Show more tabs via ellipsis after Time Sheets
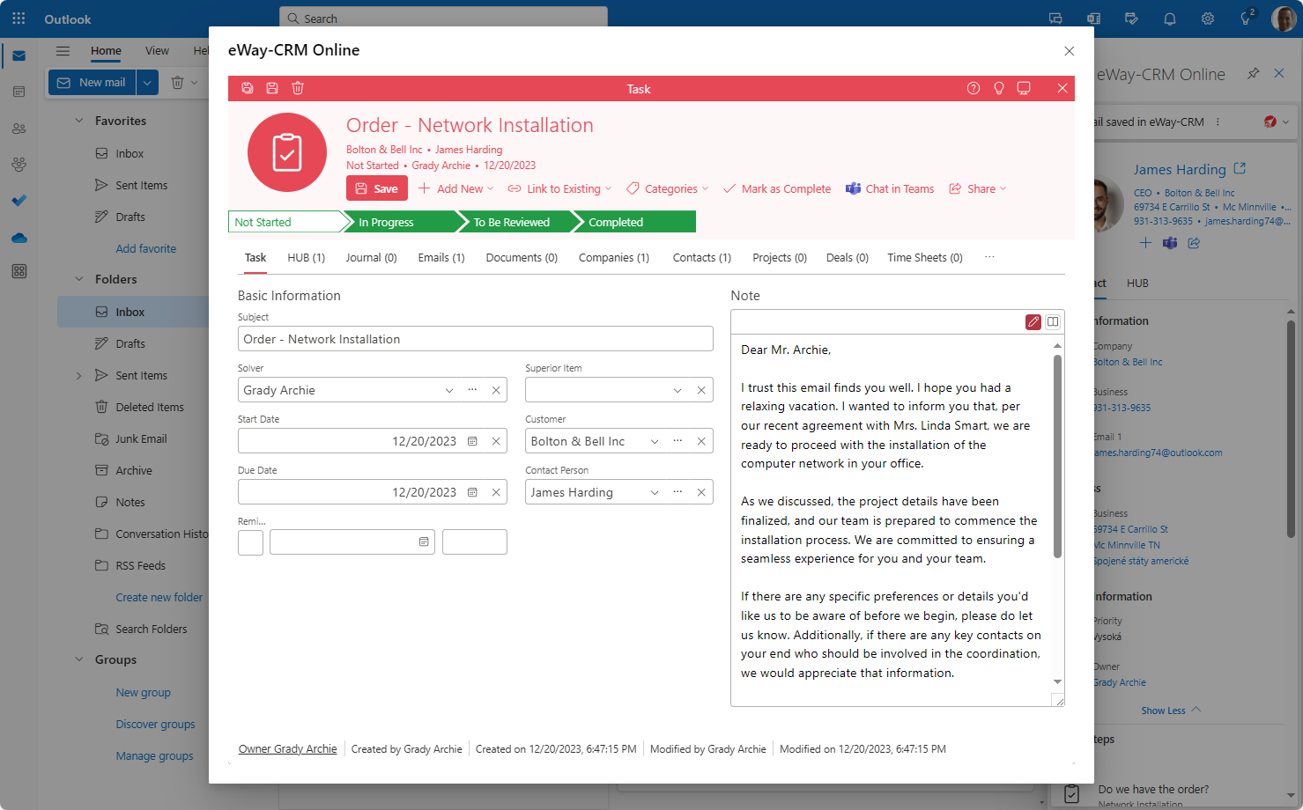The width and height of the screenshot is (1303, 810). pyautogui.click(x=989, y=257)
